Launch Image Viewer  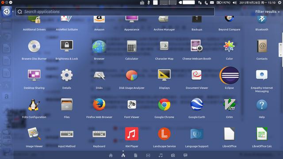[x=34, y=134]
